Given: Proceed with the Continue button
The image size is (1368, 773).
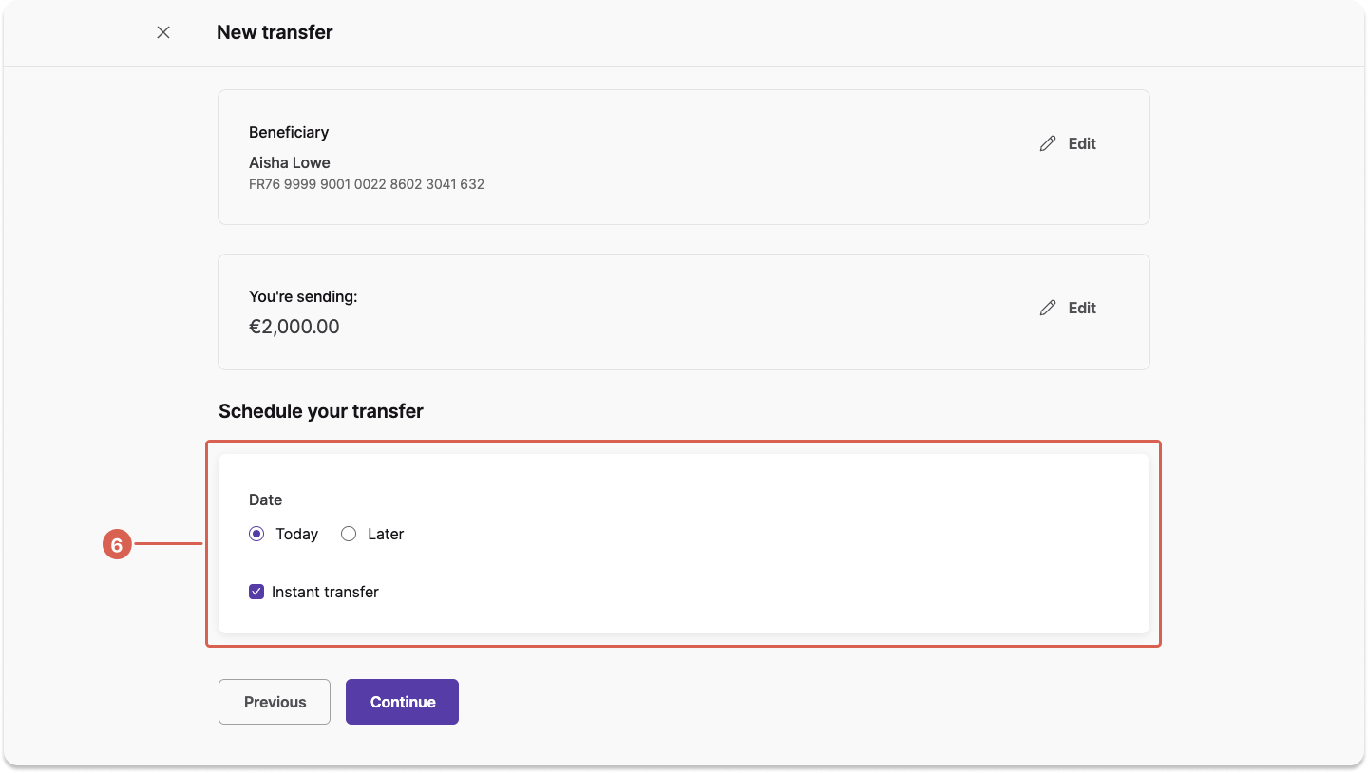Looking at the screenshot, I should pos(402,702).
